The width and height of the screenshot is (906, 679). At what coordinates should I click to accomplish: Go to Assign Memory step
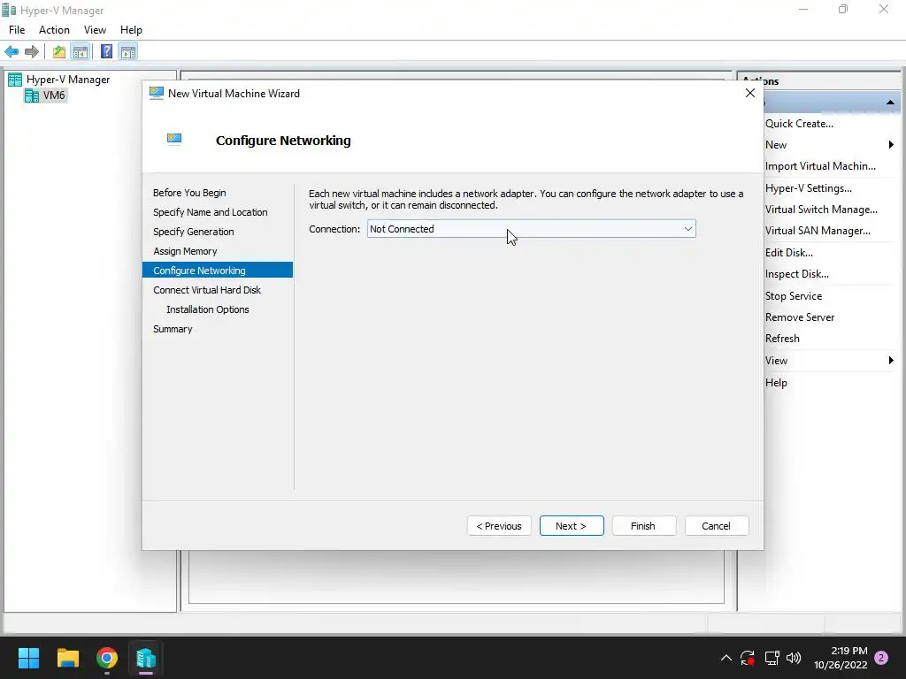(x=185, y=251)
